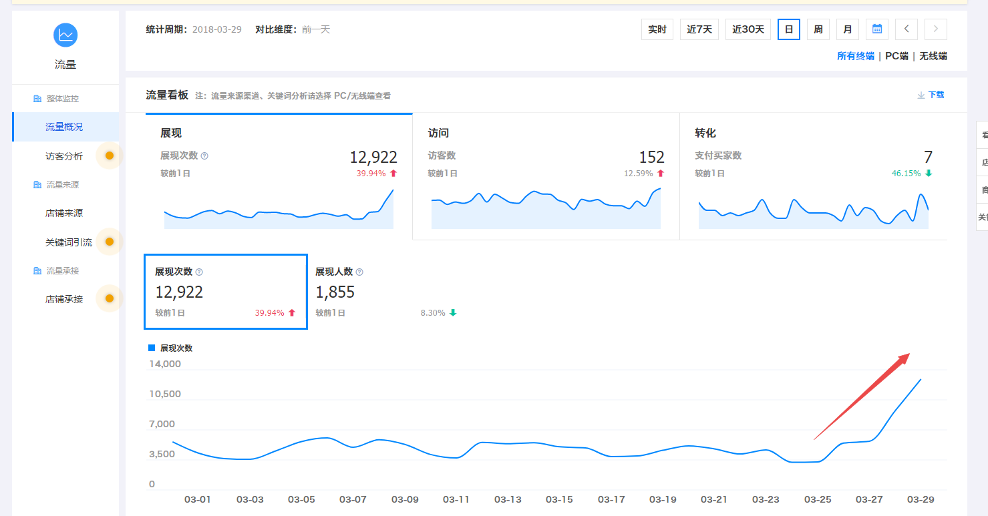The height and width of the screenshot is (516, 988).
Task: Click the 下载 download icon
Action: 921,95
